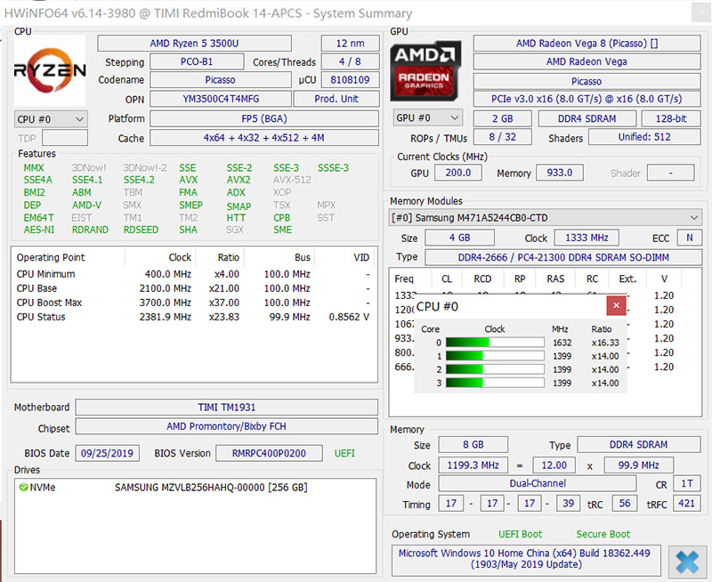Expand the Samsung memory module dropdown
The image size is (712, 582).
546,218
